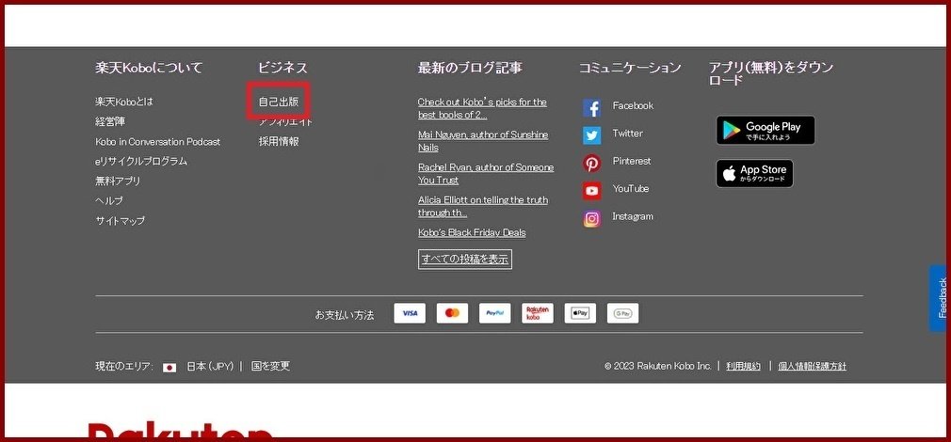Click the コミュニケーション heading

coord(630,68)
